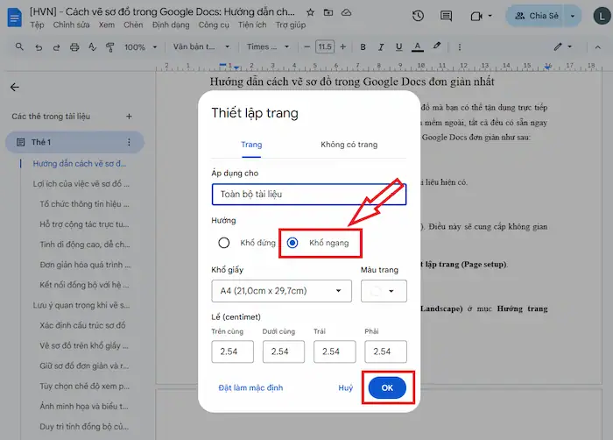Image resolution: width=613 pixels, height=440 pixels.
Task: Click the Phải margin field
Action: (385, 351)
